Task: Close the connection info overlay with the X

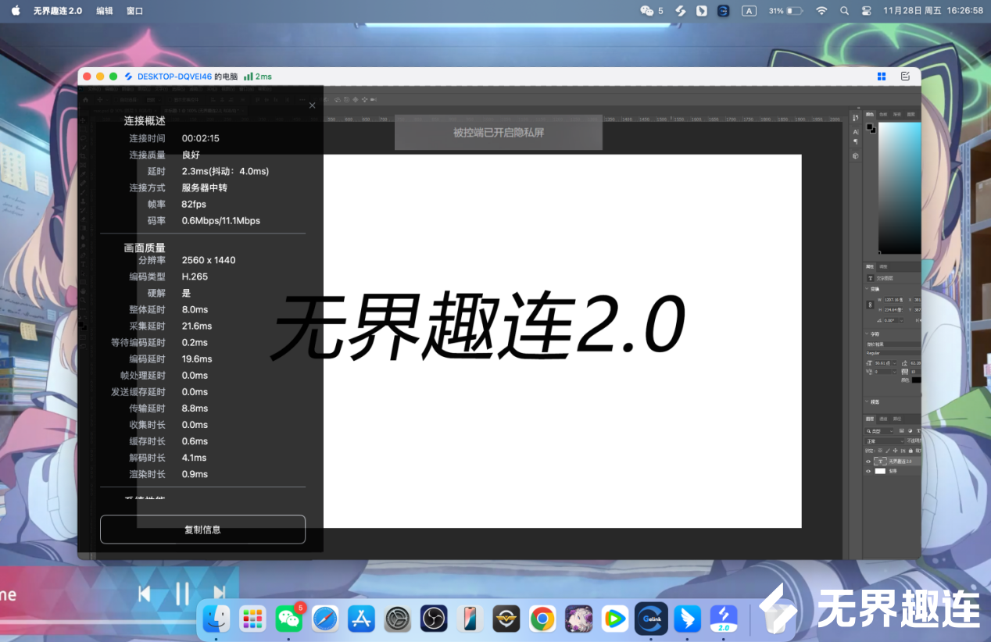Action: (312, 105)
